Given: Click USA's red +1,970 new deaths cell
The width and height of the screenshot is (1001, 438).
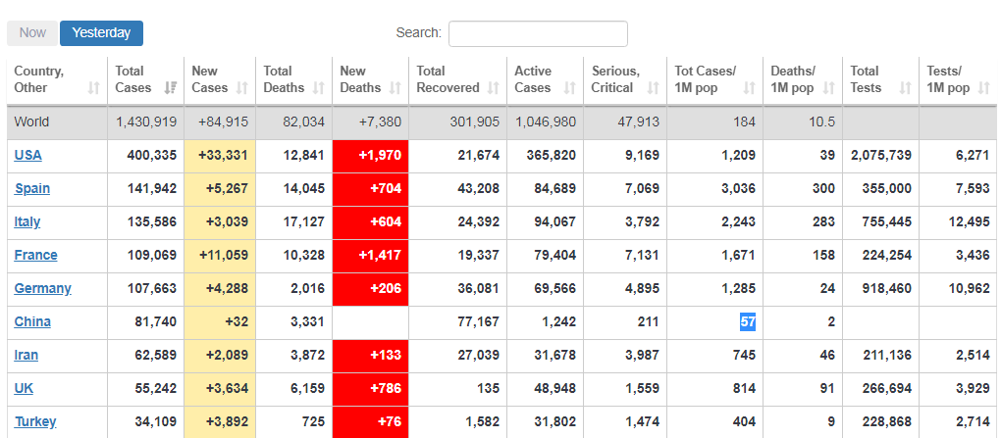Looking at the screenshot, I should coord(371,156).
